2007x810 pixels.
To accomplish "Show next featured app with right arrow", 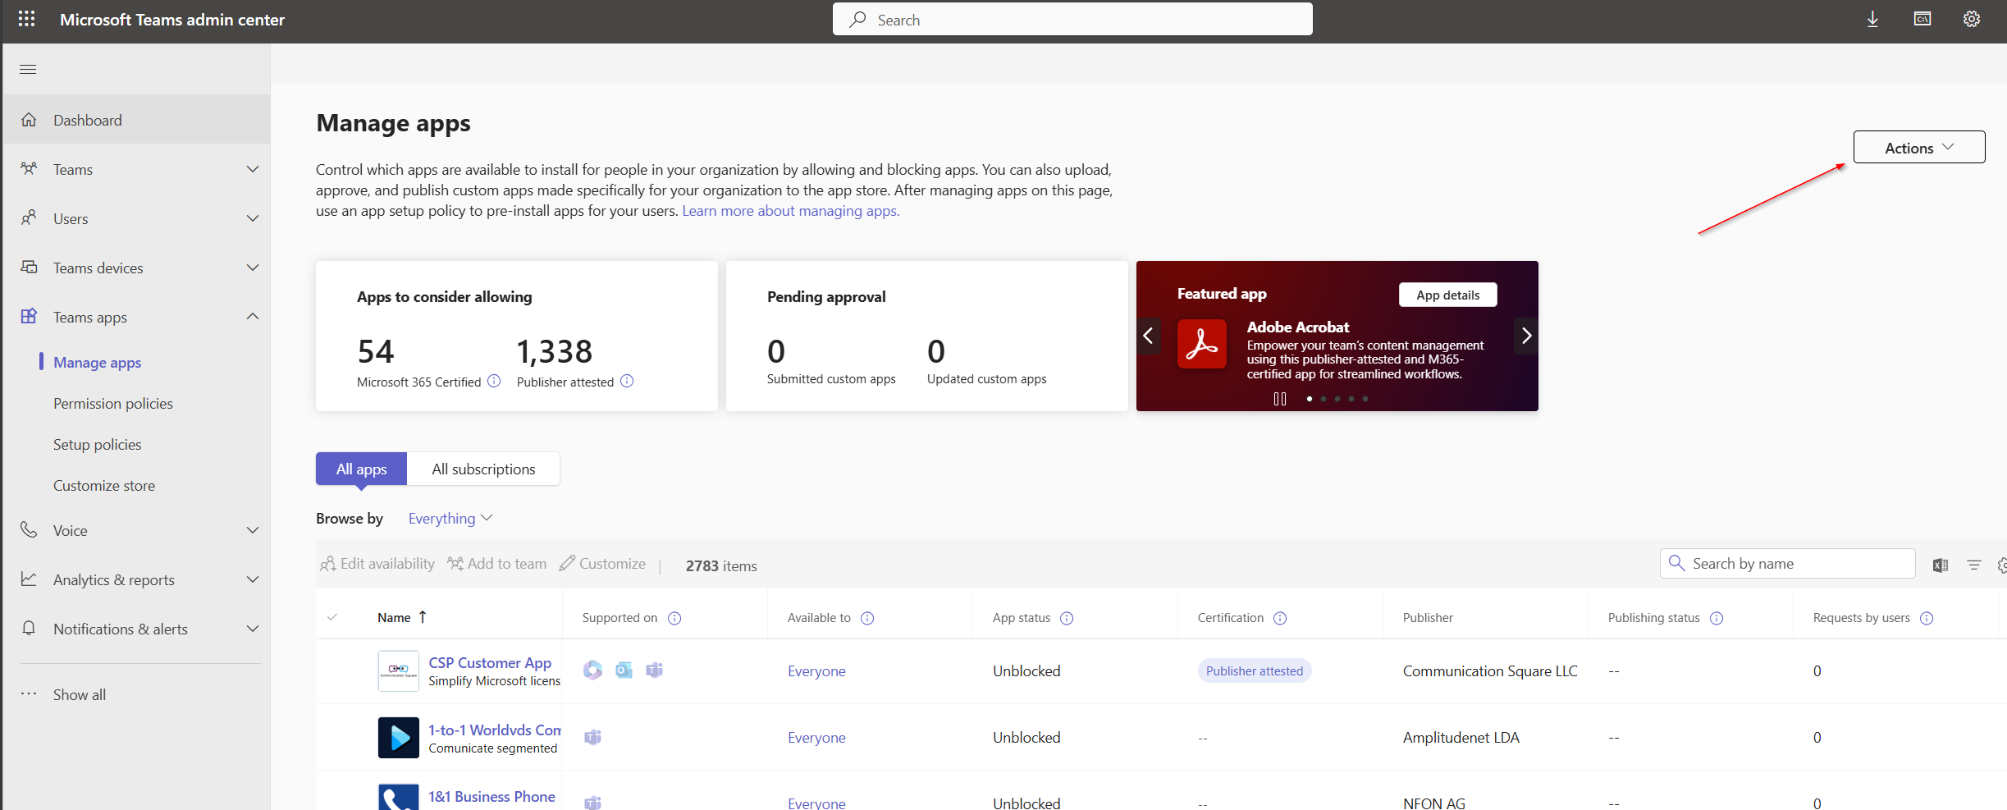I will 1526,336.
